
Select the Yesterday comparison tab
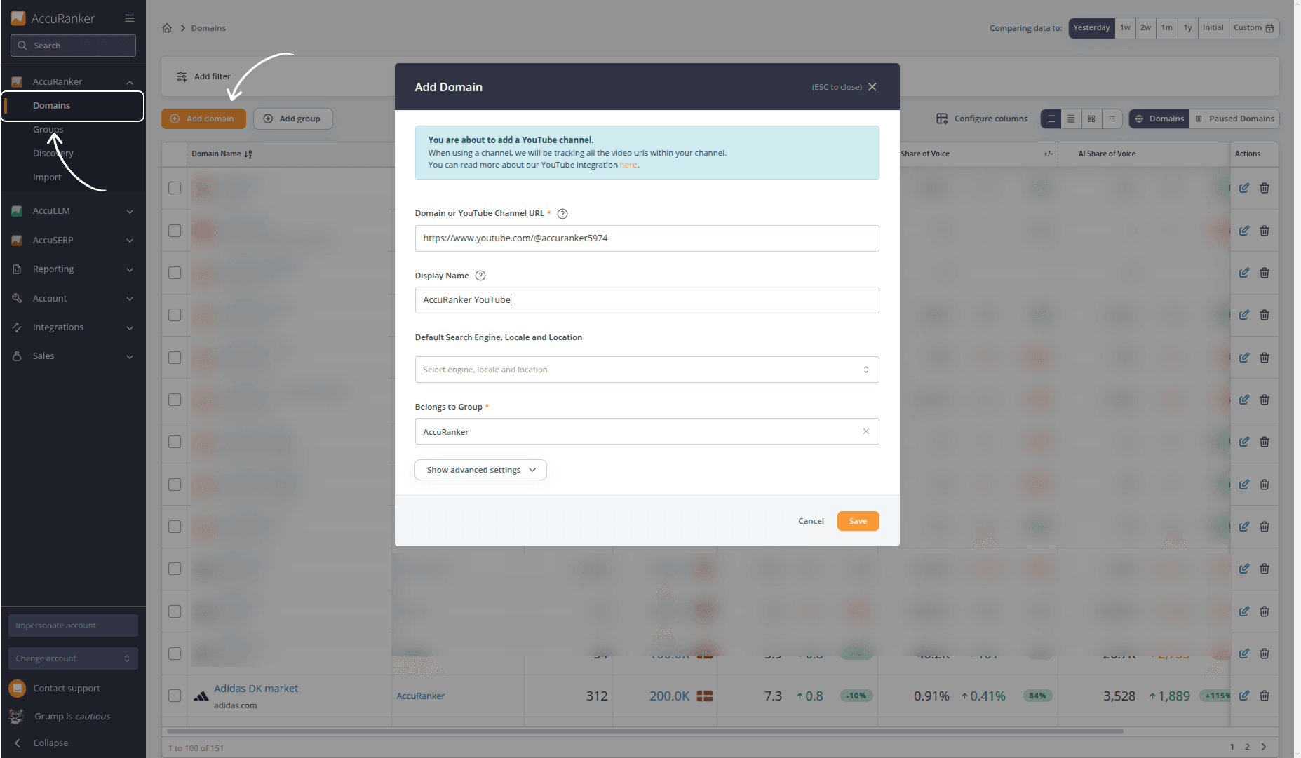point(1091,28)
